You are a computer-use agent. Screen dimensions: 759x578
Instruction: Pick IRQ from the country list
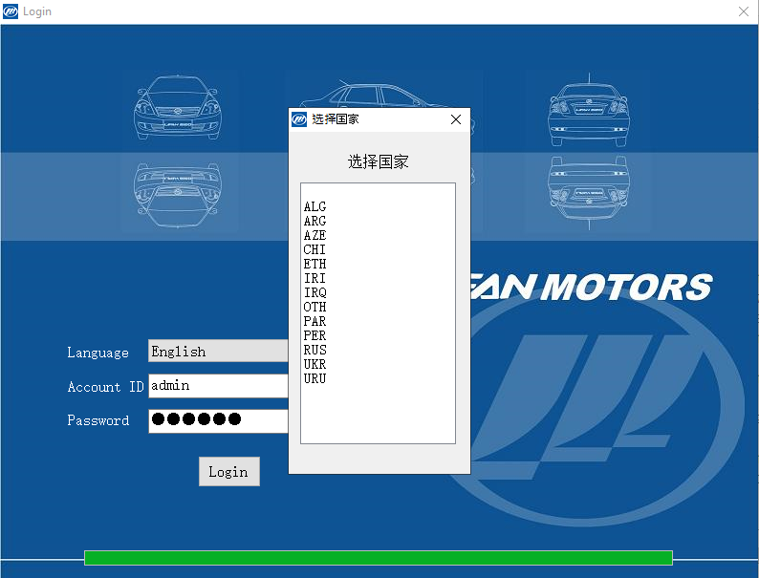(x=314, y=292)
